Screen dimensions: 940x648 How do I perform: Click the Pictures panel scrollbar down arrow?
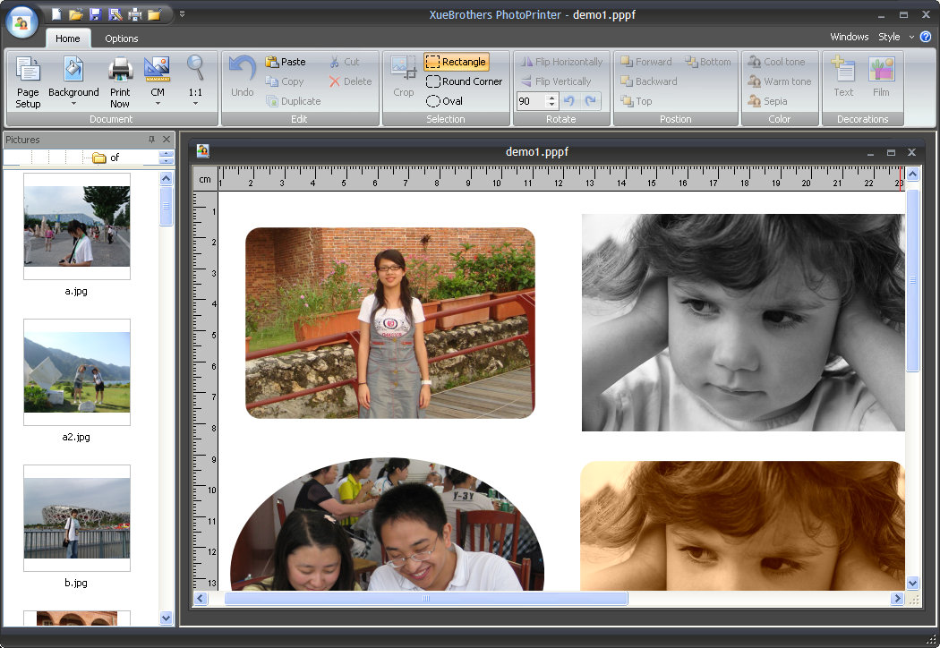pyautogui.click(x=166, y=618)
